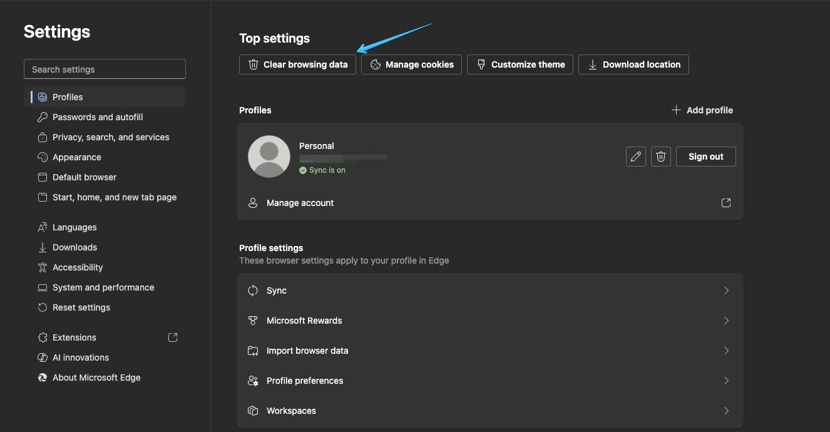Expand the Sync settings row chevron
The height and width of the screenshot is (432, 830).
726,291
